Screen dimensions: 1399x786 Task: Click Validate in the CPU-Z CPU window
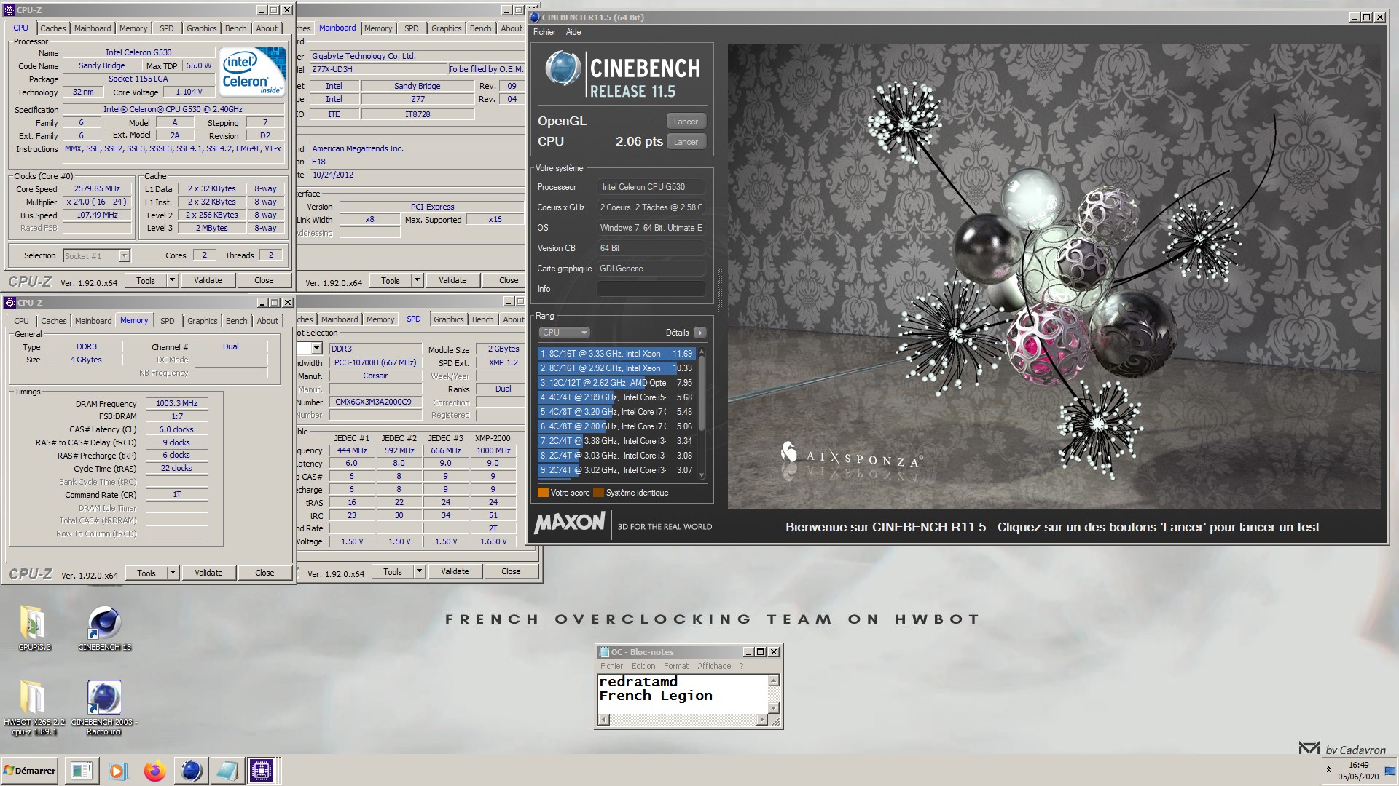click(208, 280)
